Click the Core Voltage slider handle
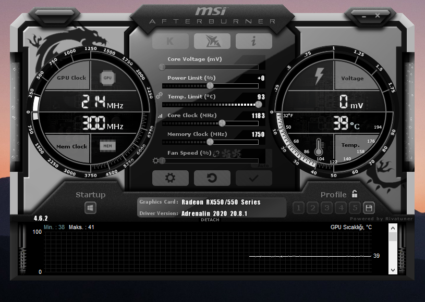The image size is (425, 302). (x=162, y=67)
